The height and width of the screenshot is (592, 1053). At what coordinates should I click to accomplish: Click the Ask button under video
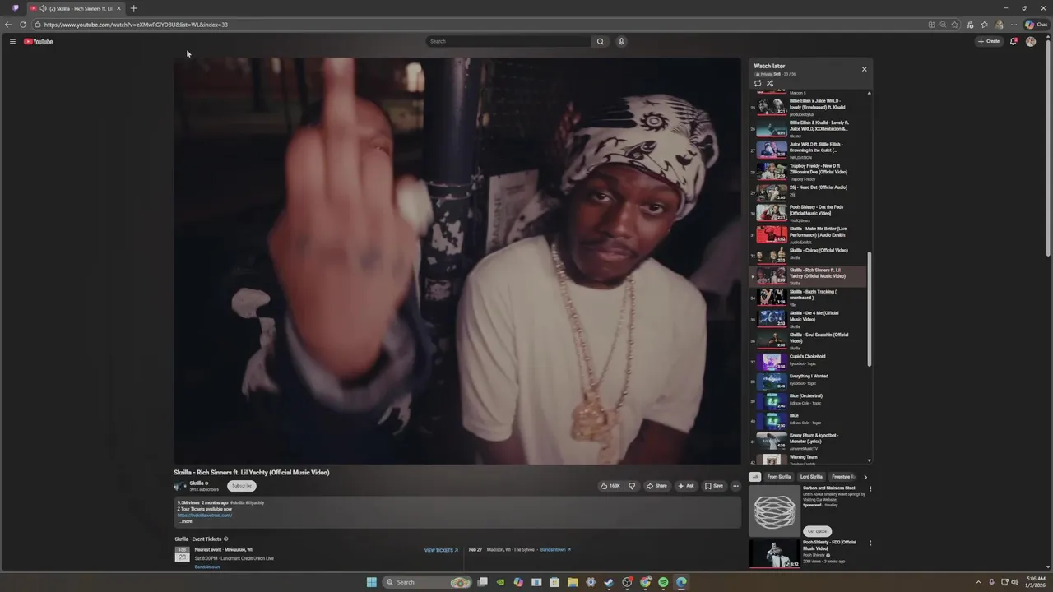[686, 486]
